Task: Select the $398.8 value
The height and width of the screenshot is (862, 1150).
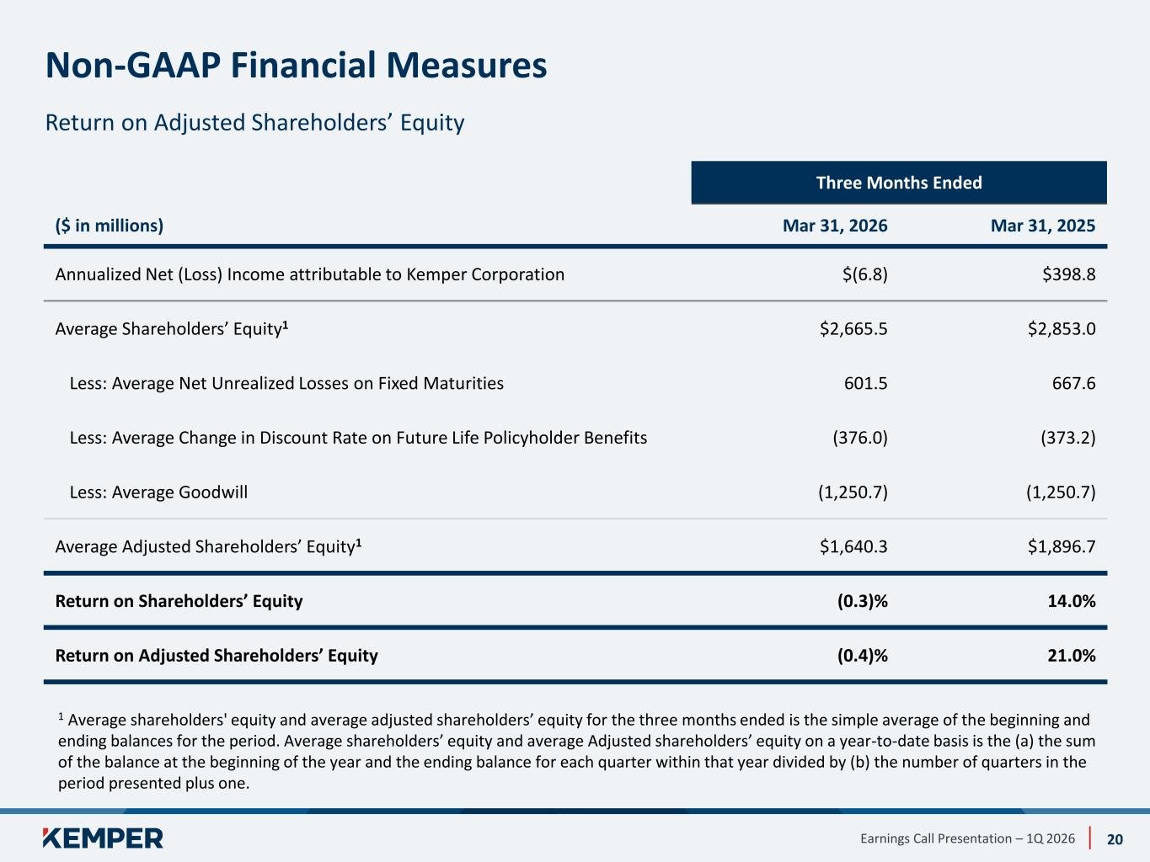Action: coord(1068,274)
